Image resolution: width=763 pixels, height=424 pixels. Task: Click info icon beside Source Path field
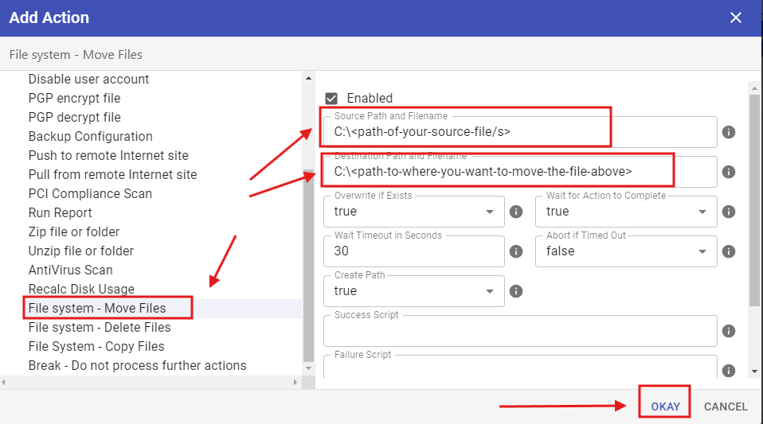[728, 132]
